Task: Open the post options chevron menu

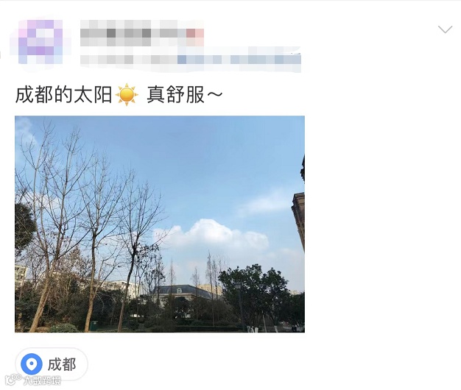Action: click(445, 29)
